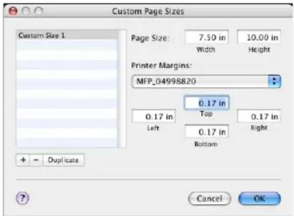Image resolution: width=294 pixels, height=216 pixels.
Task: Confirm with the OK button
Action: (259, 198)
